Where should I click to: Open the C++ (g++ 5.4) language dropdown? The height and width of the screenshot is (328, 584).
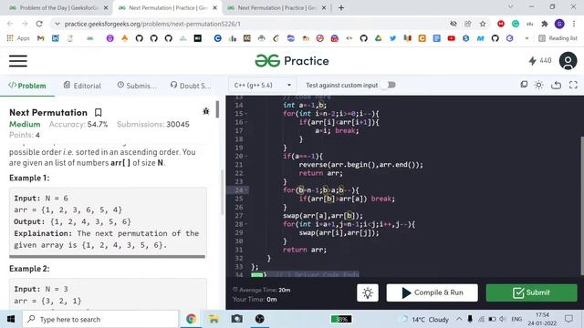coord(262,85)
